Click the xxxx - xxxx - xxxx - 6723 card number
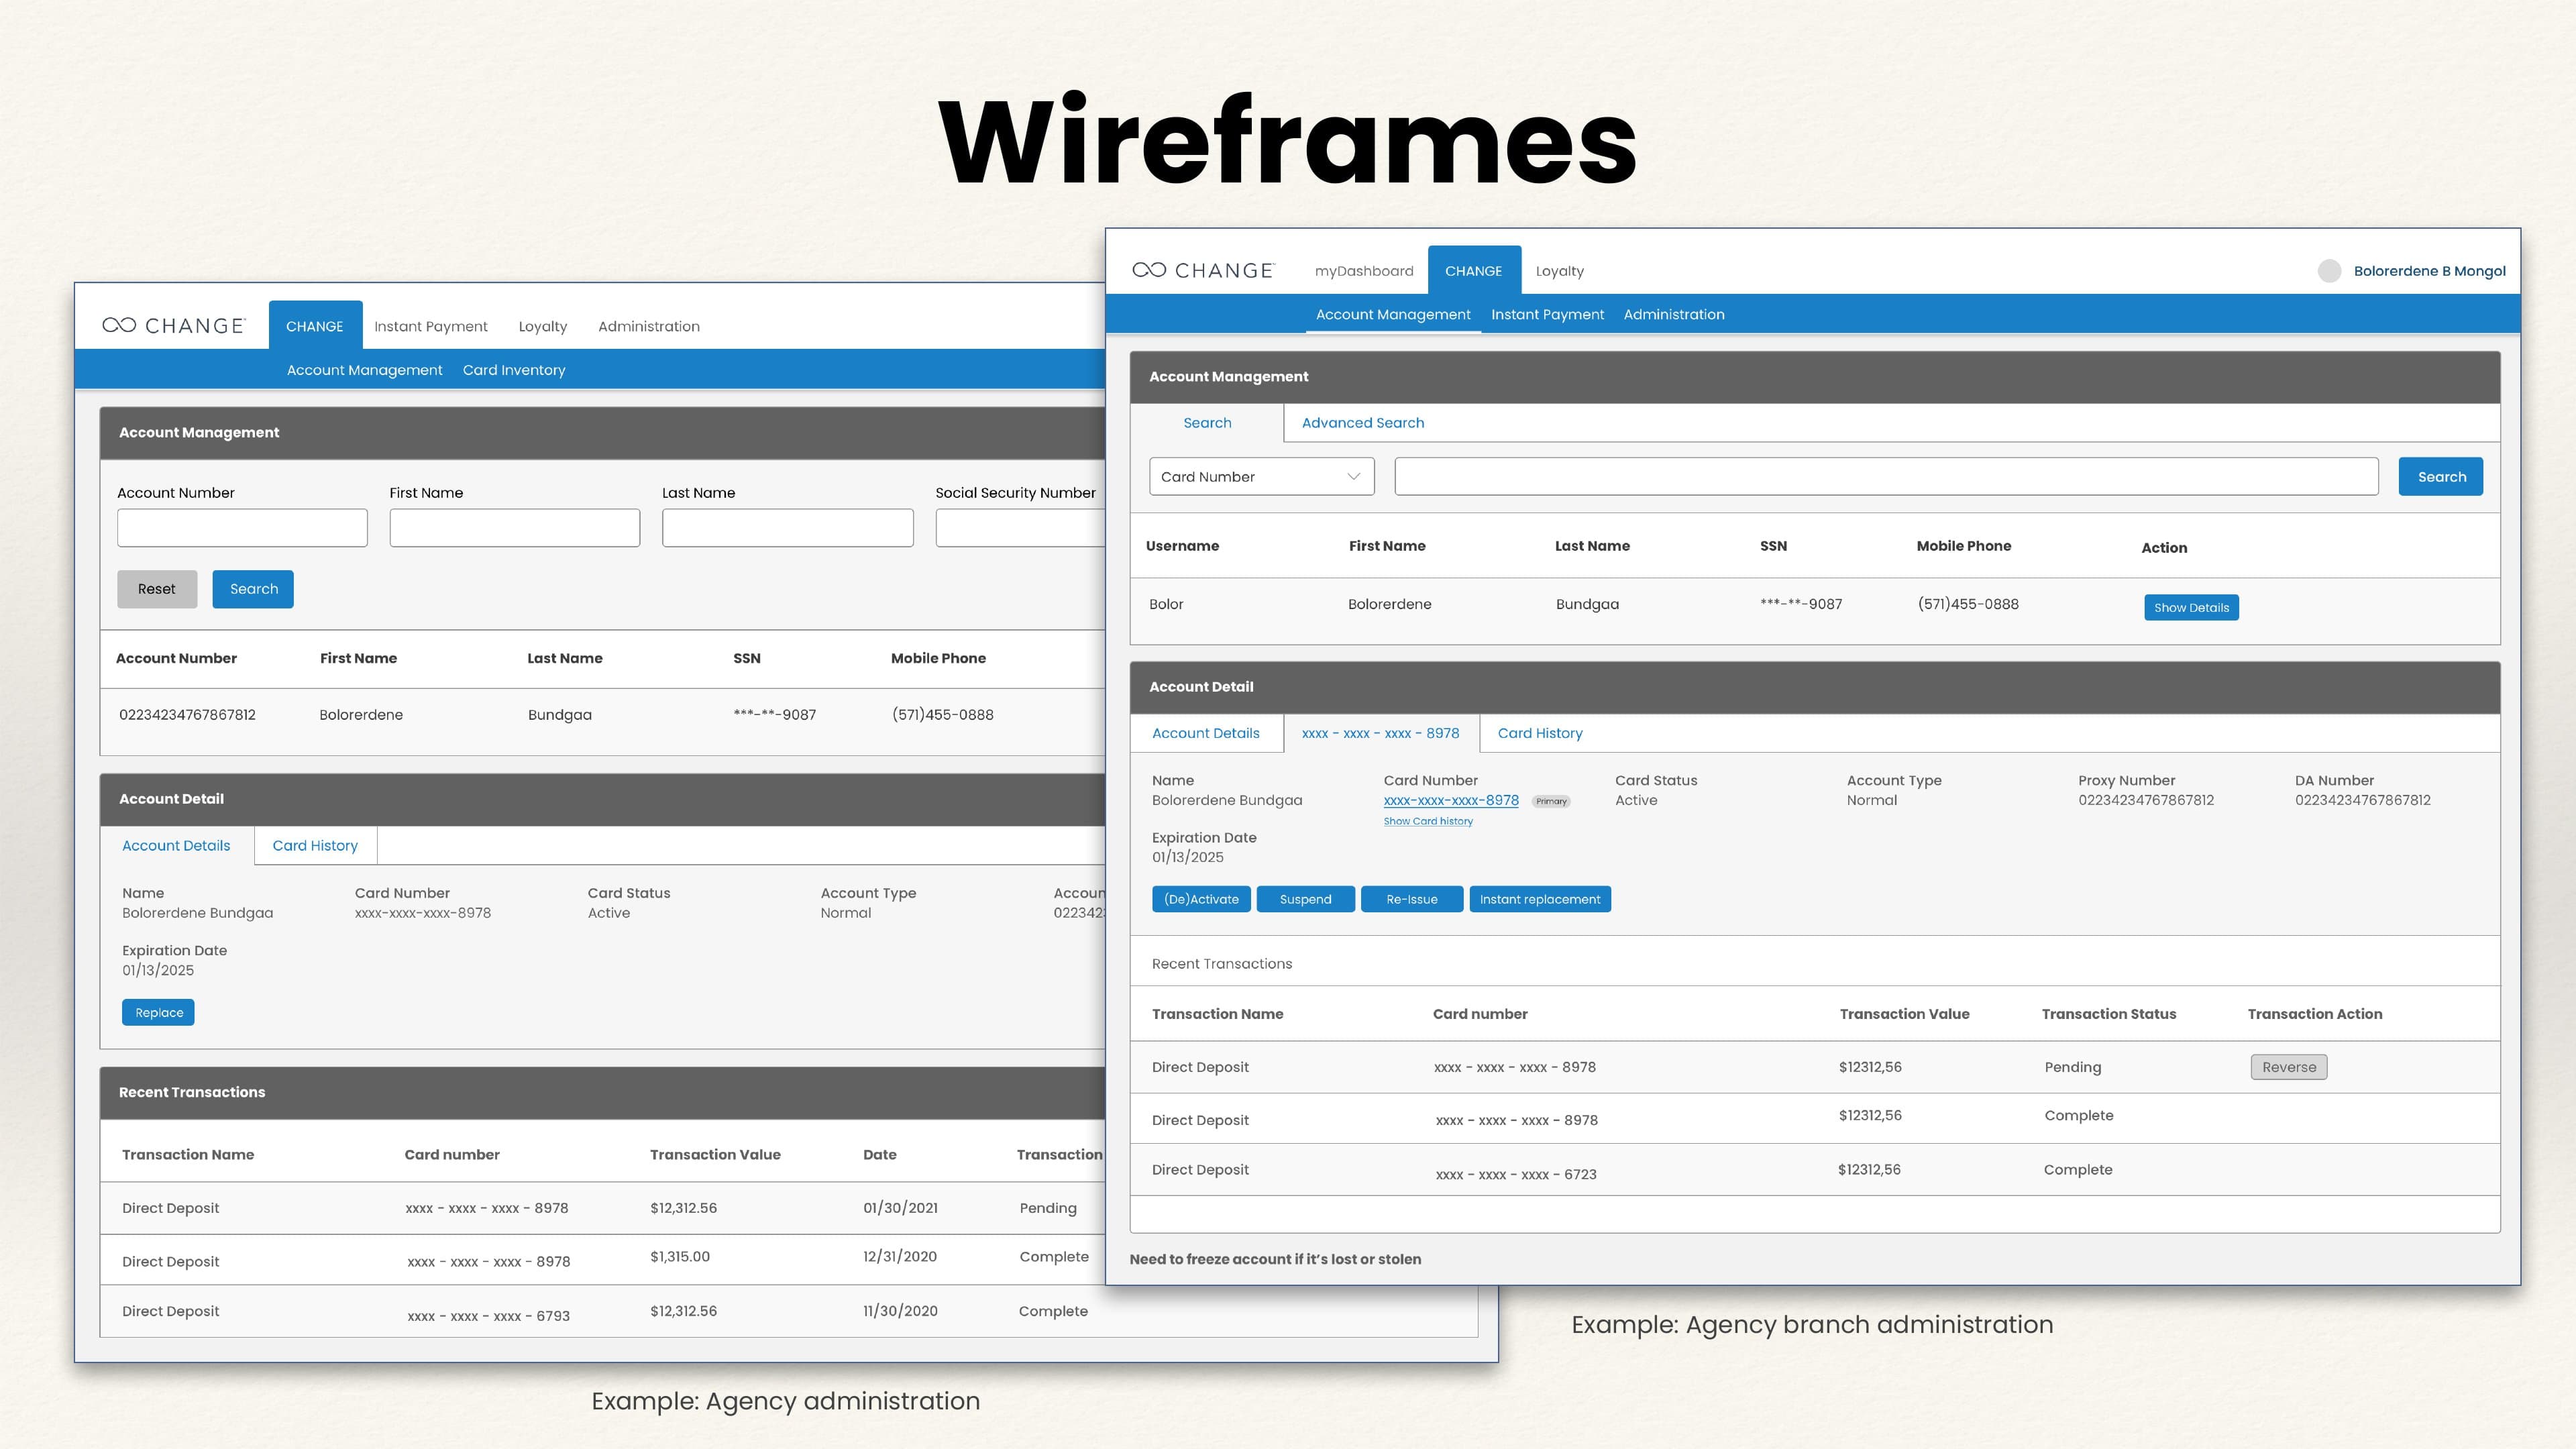This screenshot has width=2576, height=1449. coord(1516,1175)
